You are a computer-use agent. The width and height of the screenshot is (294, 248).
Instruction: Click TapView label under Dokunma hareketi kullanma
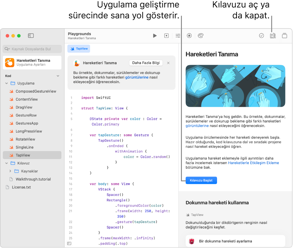pos(197,215)
